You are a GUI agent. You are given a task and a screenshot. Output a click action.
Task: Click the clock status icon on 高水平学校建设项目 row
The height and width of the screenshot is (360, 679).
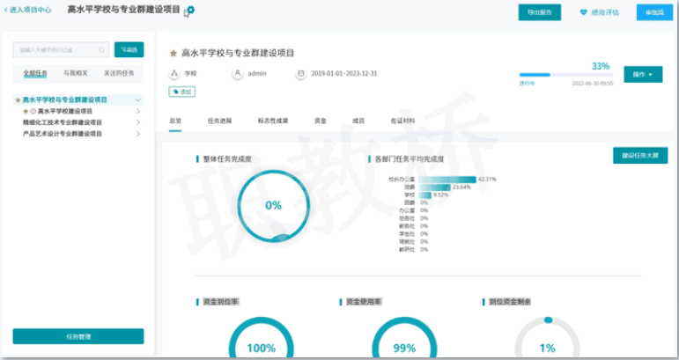tap(33, 111)
